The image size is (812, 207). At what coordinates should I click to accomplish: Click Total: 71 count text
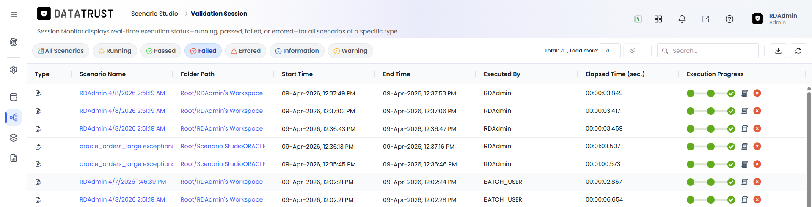click(555, 51)
